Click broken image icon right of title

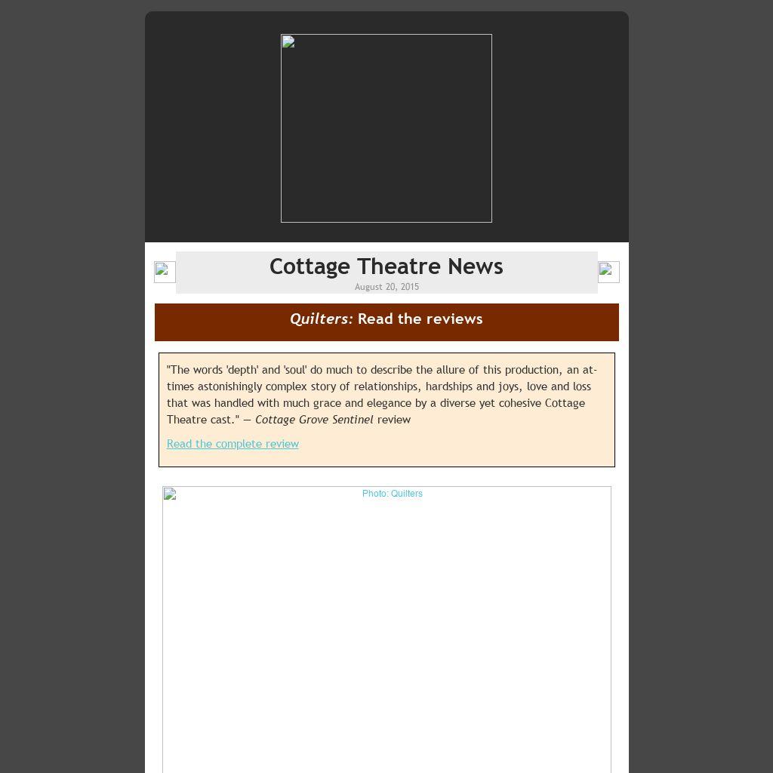608,272
